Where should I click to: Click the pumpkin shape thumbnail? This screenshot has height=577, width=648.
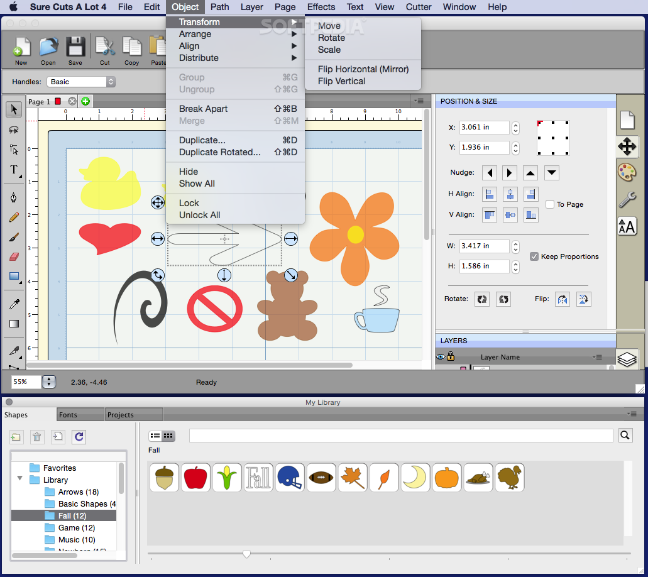point(447,478)
